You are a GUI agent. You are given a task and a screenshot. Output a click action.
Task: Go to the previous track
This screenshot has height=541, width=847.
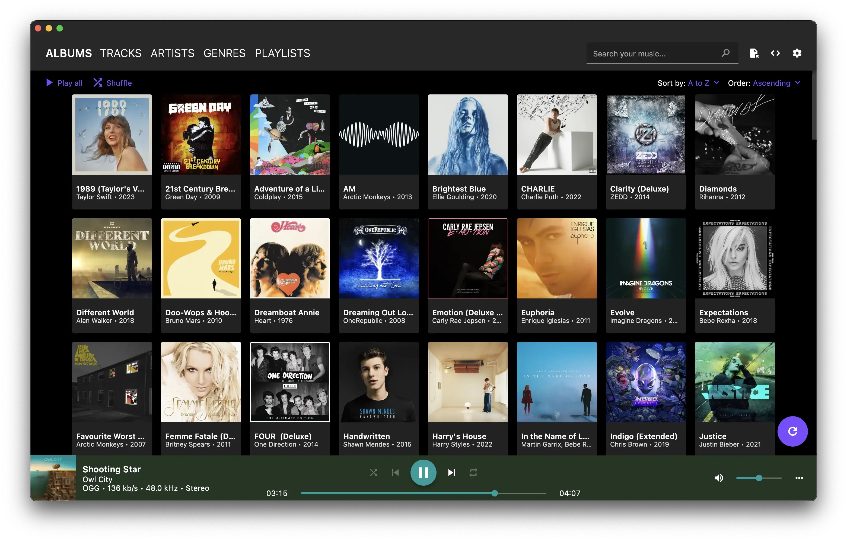(395, 472)
